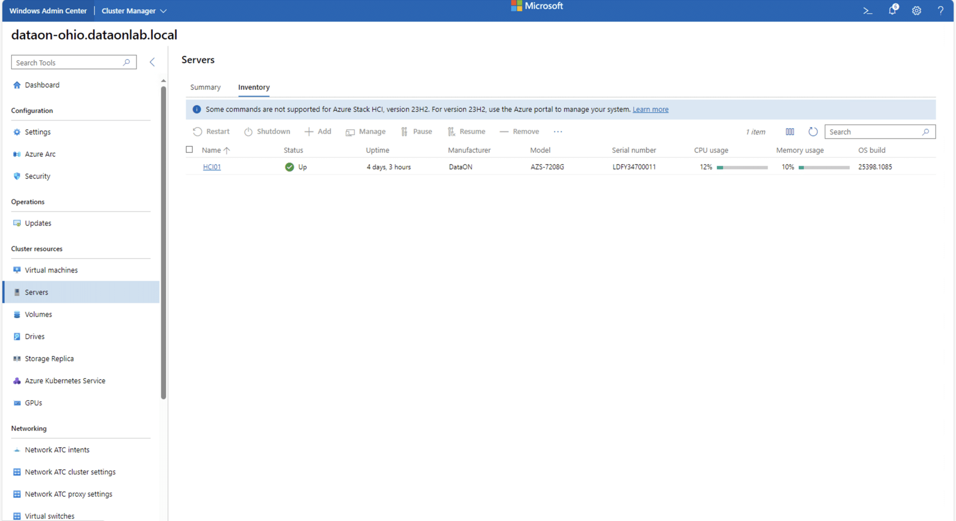Click the help question mark icon
Screen dimensions: 956x521
941,10
